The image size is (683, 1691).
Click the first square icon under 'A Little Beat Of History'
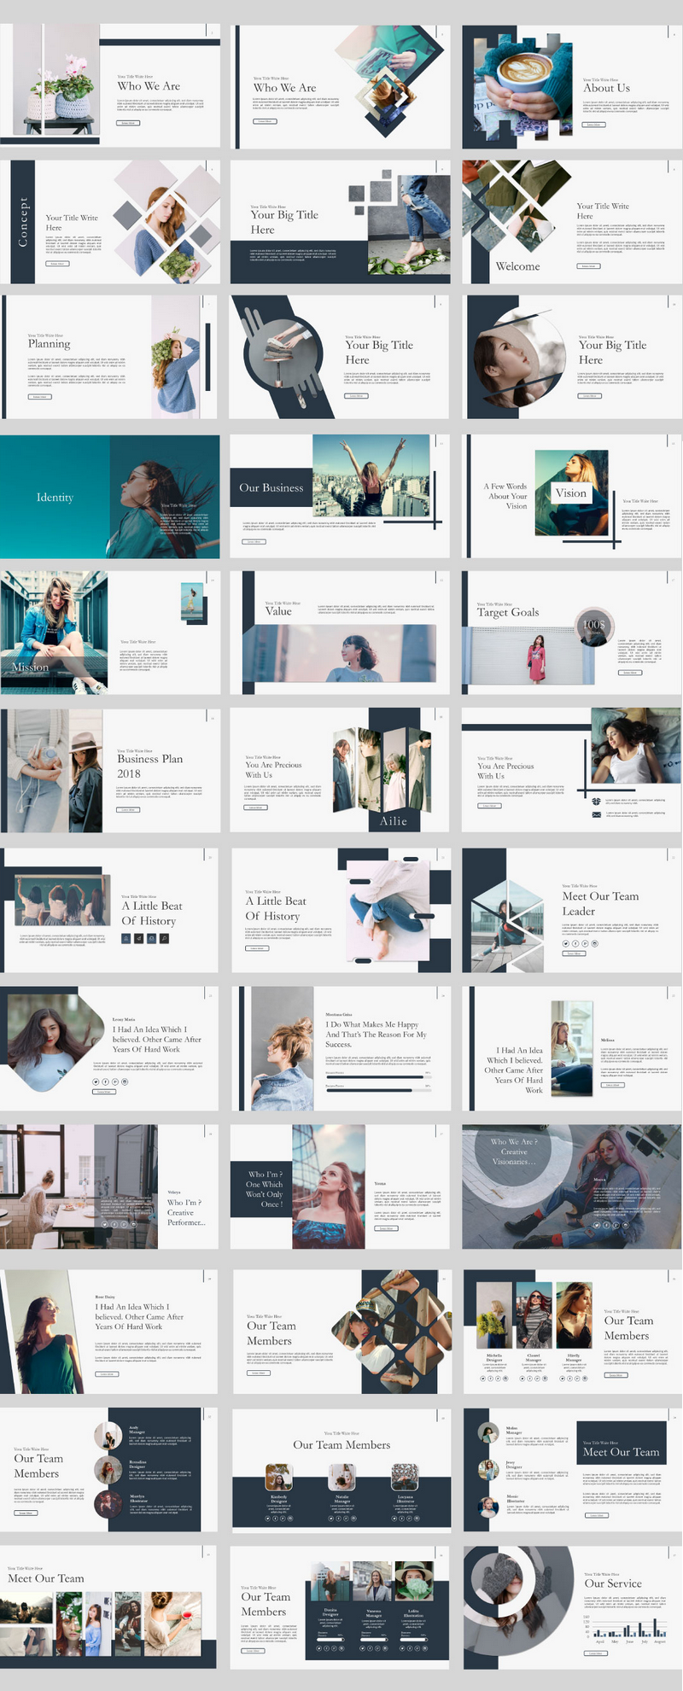tap(126, 938)
